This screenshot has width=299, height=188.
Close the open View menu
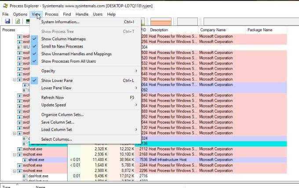pos(36,14)
